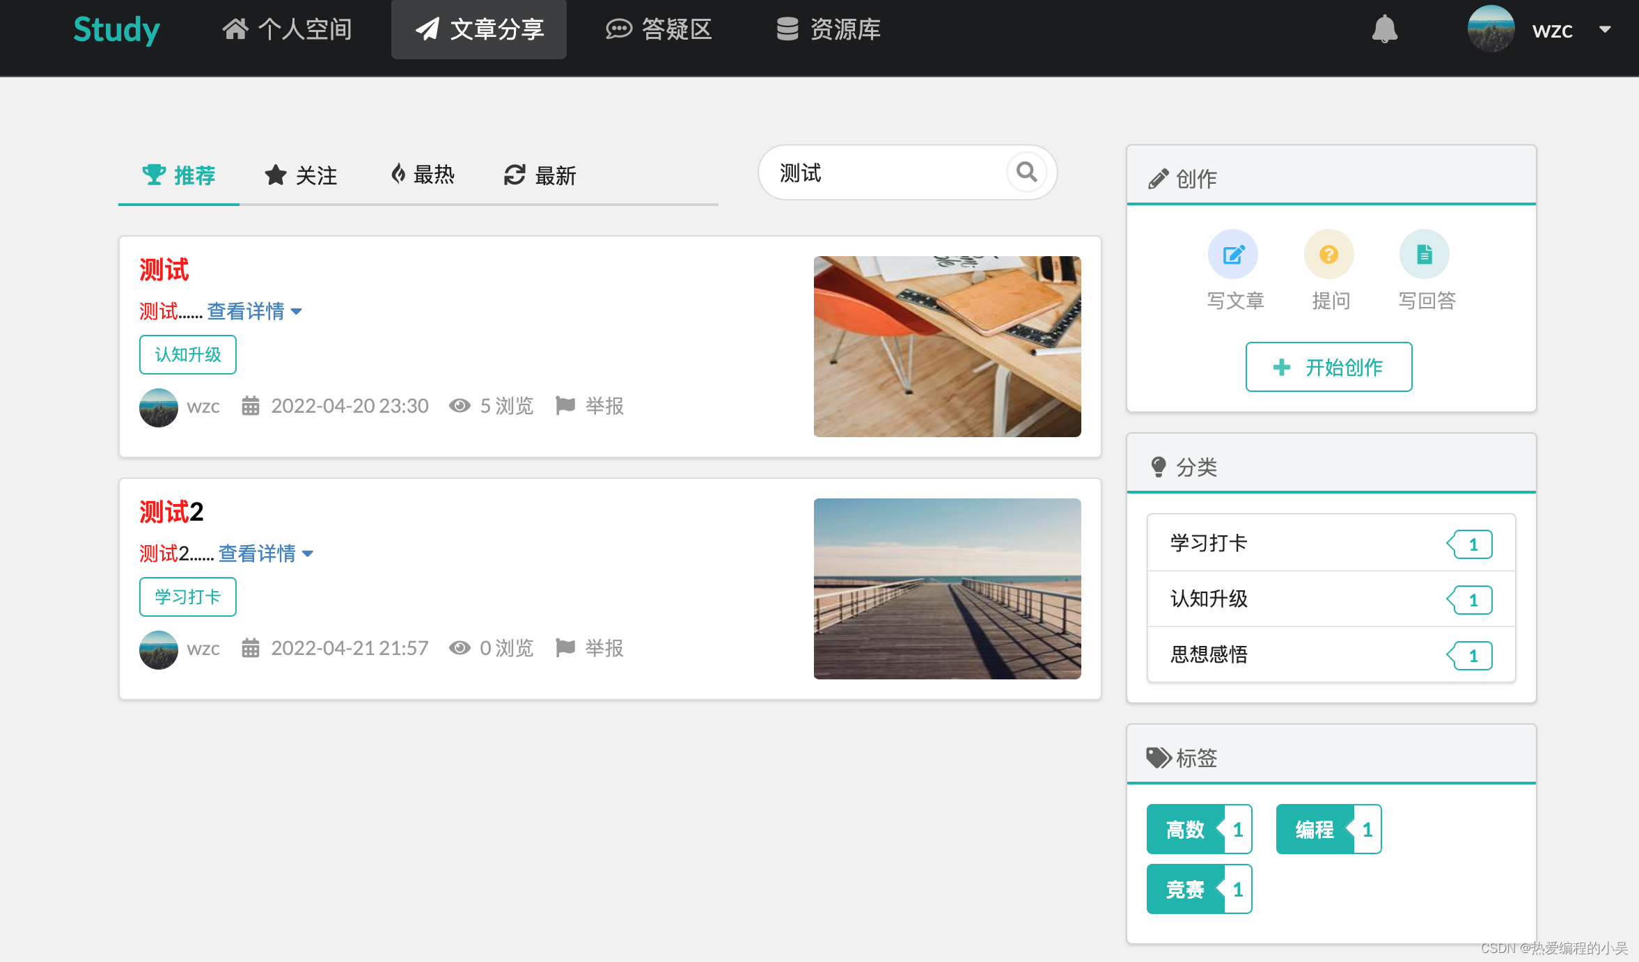This screenshot has width=1639, height=962.
Task: Click the 认知升级 tag on first article
Action: 188,354
